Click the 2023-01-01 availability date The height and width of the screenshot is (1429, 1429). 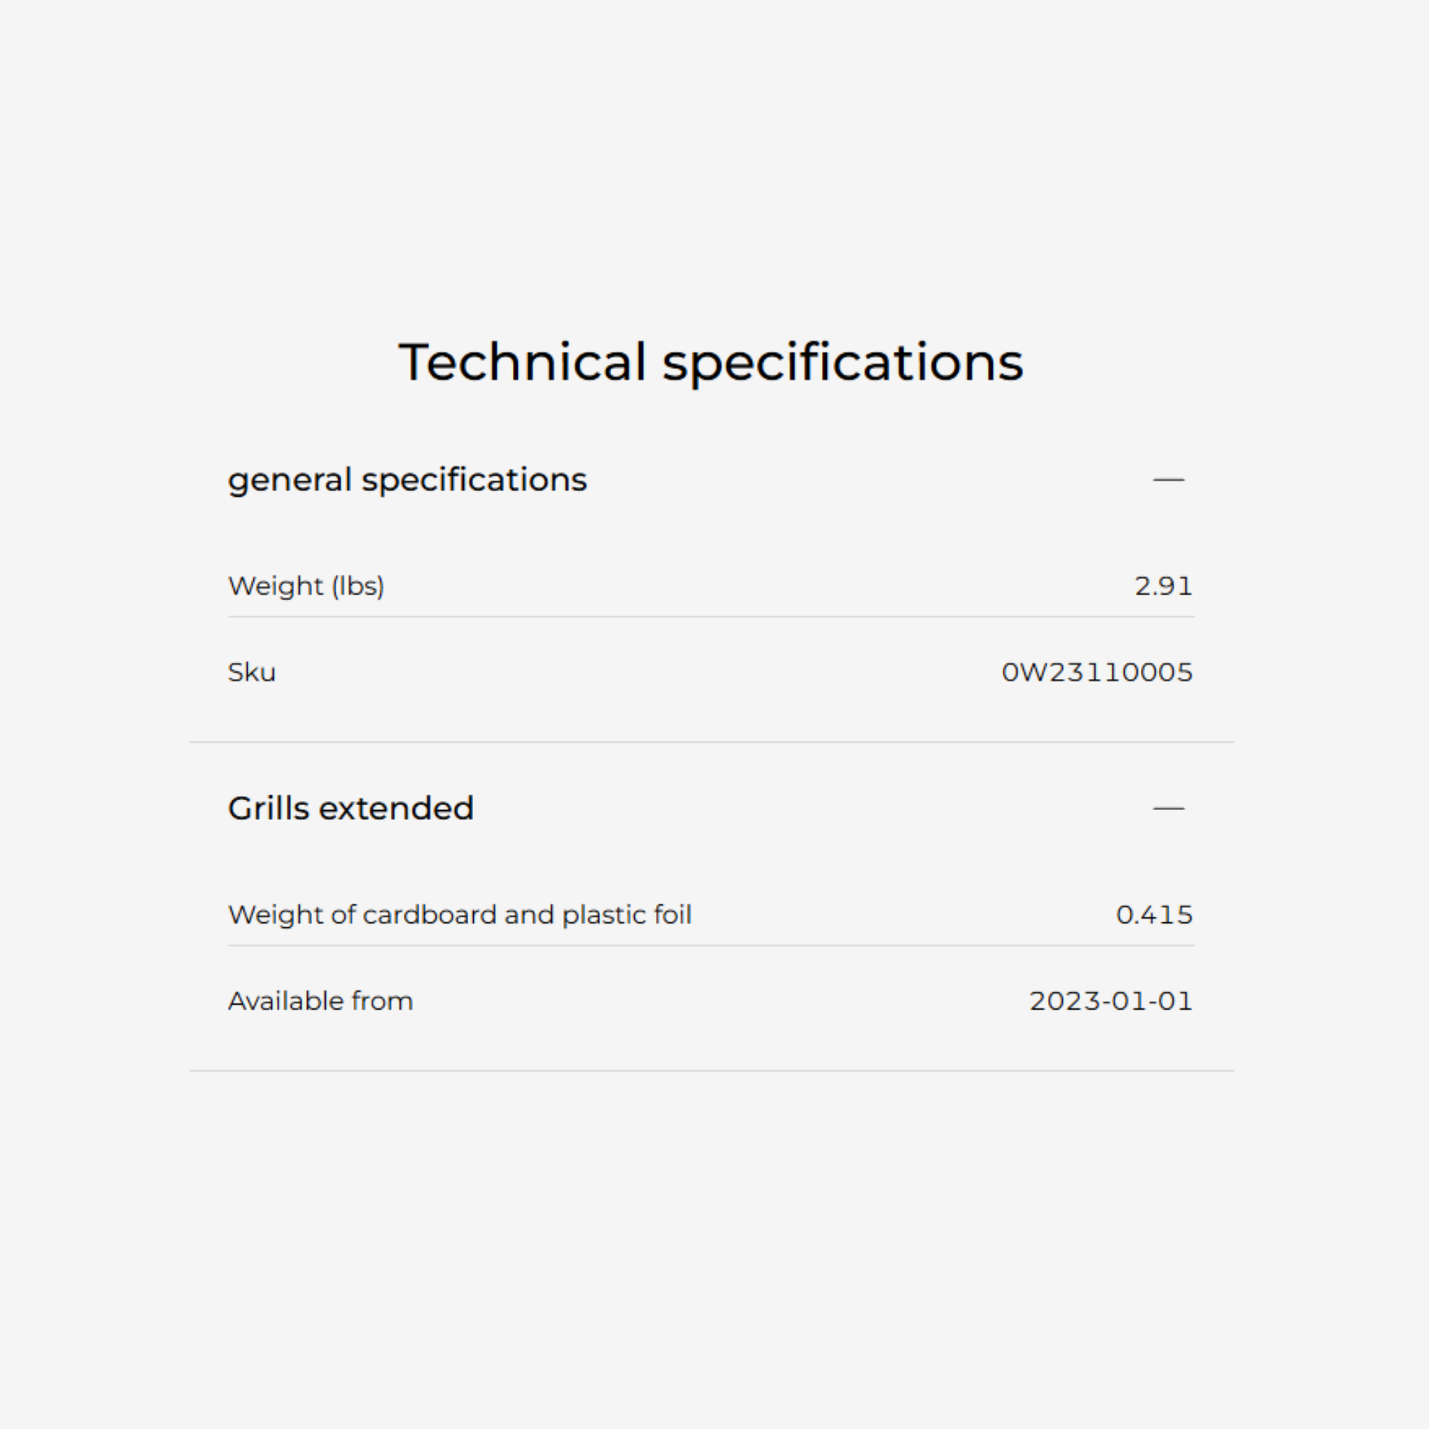(x=1110, y=1001)
